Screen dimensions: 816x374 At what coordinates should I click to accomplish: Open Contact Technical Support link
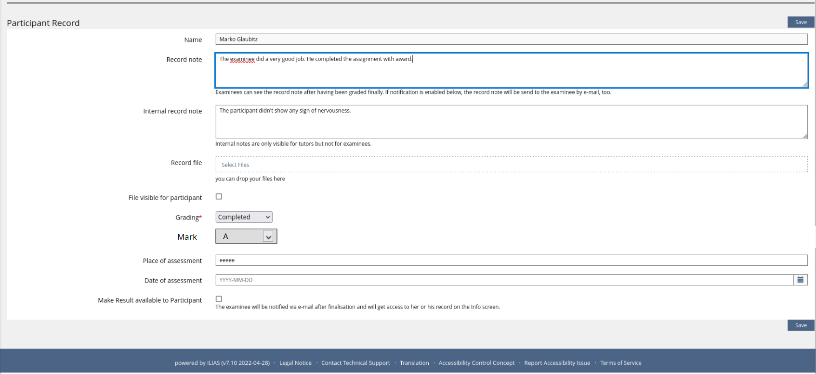[x=355, y=363]
